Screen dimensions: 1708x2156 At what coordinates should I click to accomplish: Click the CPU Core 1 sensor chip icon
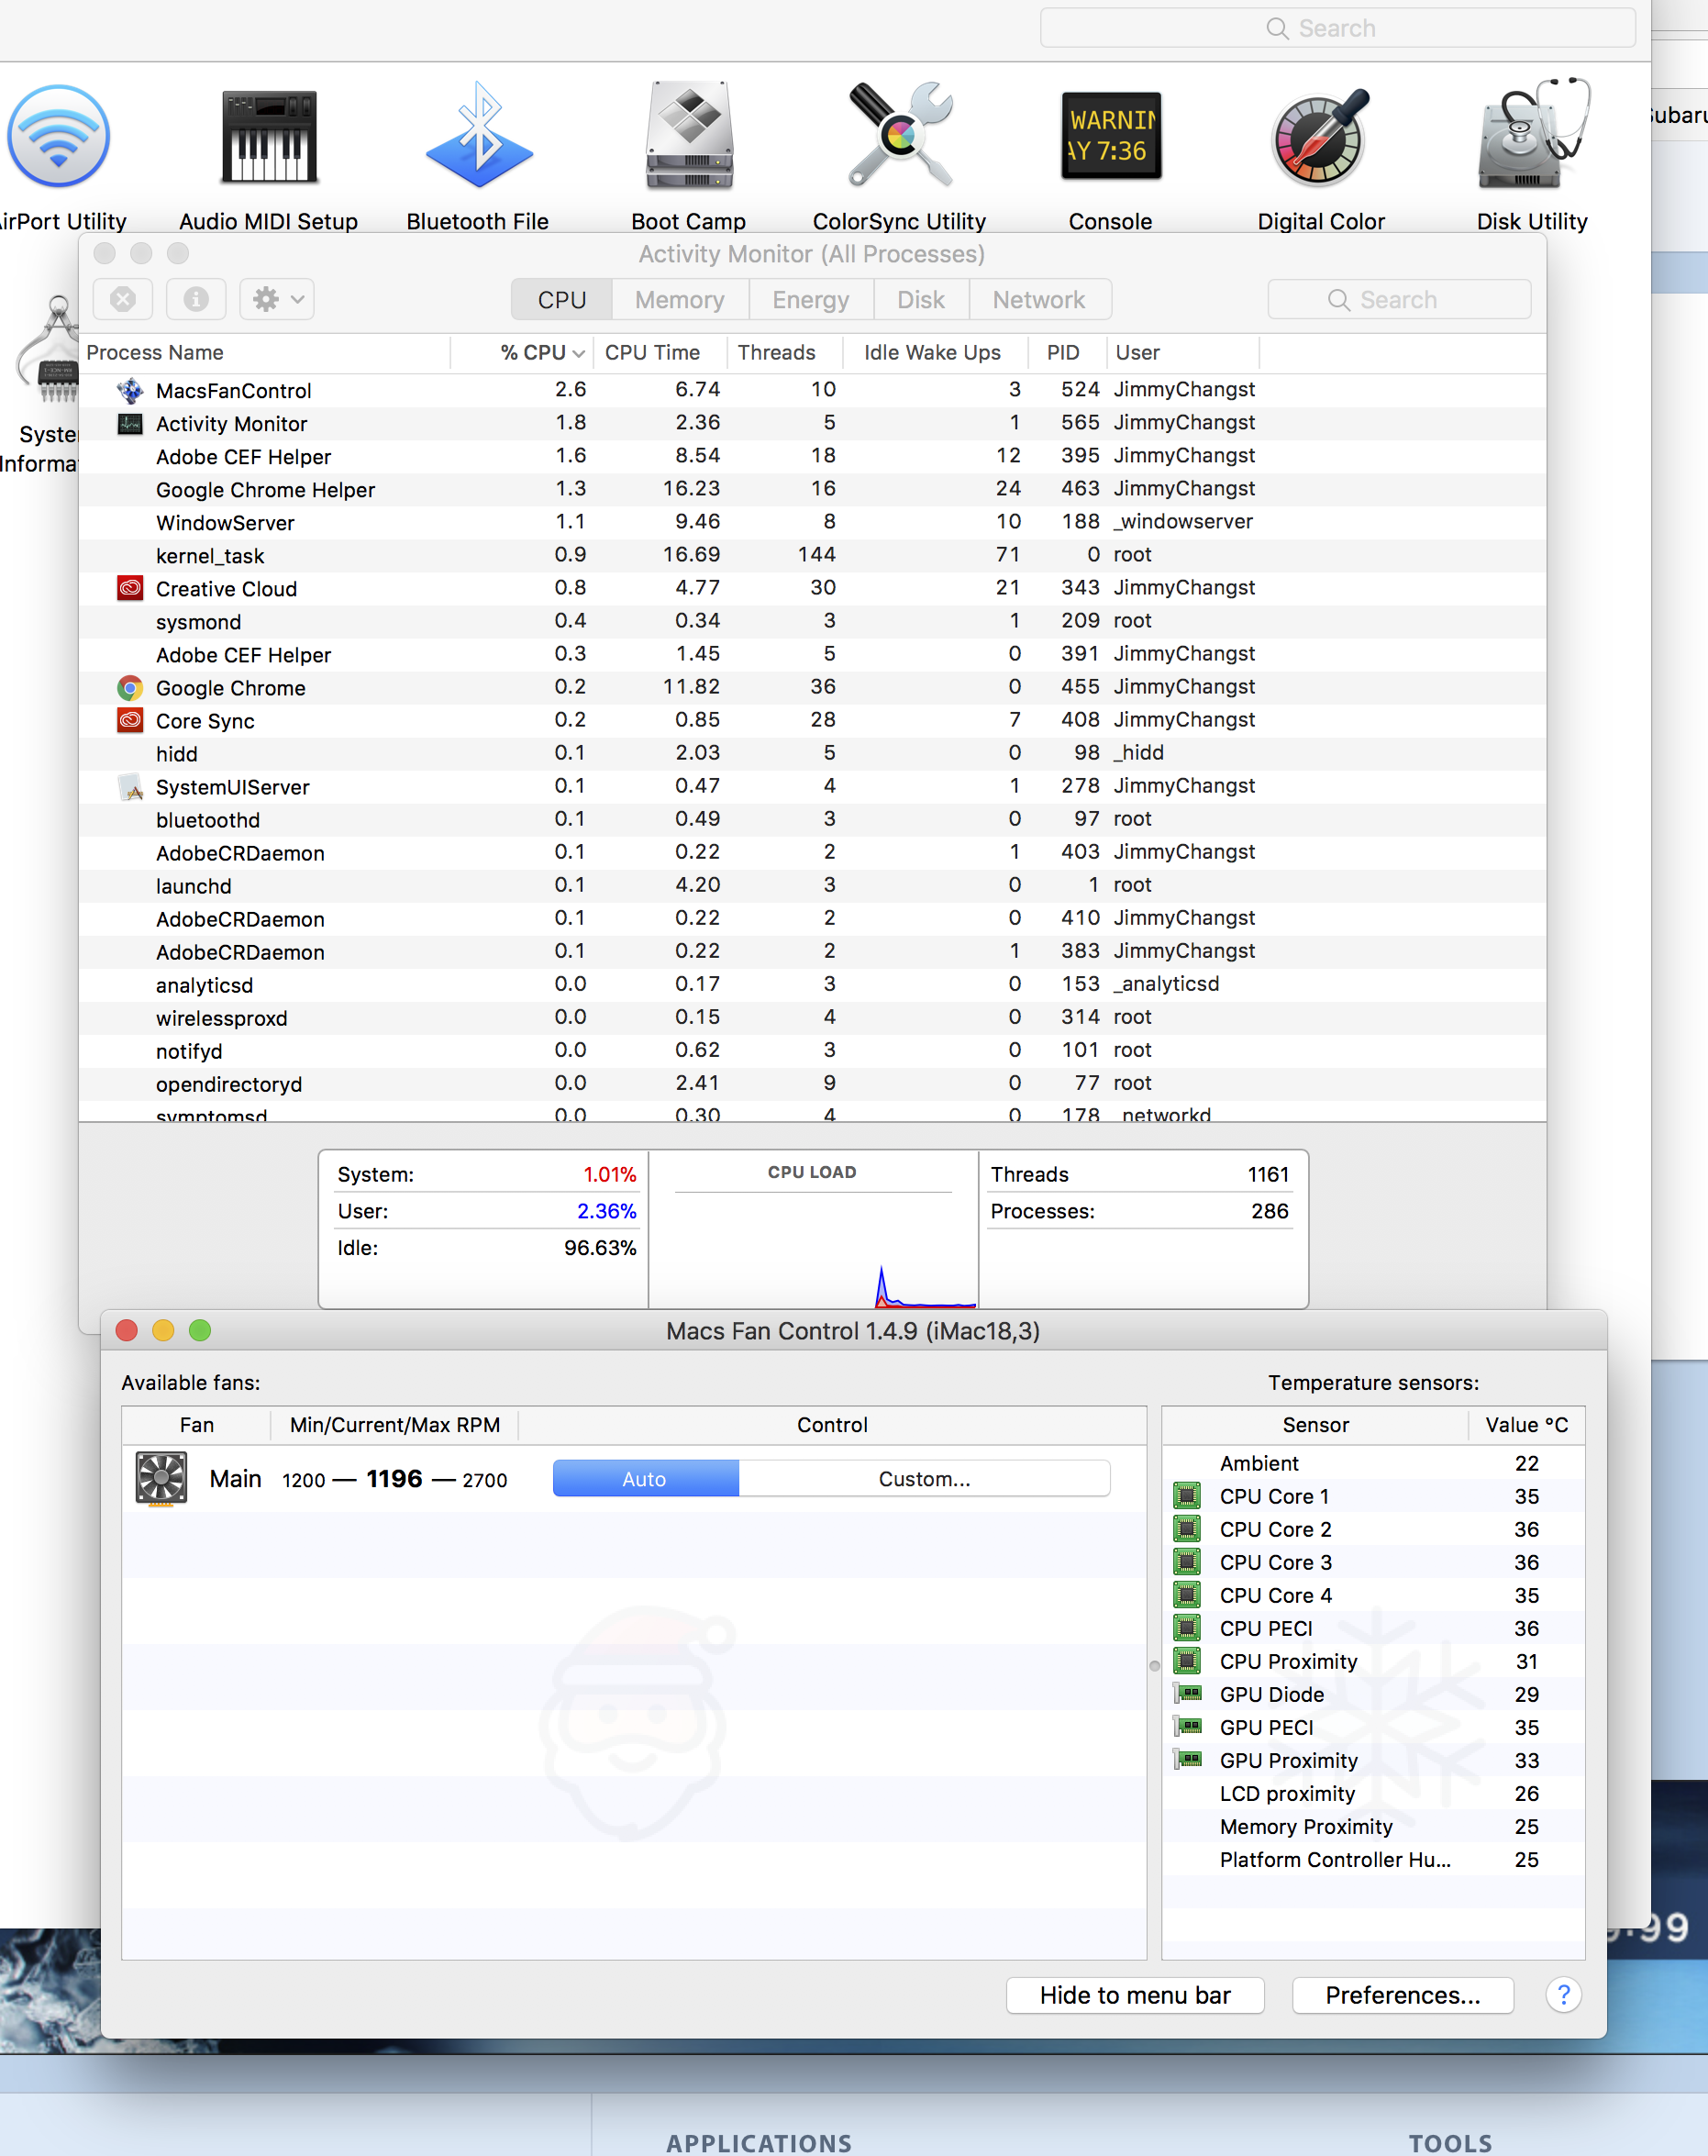1187,1496
